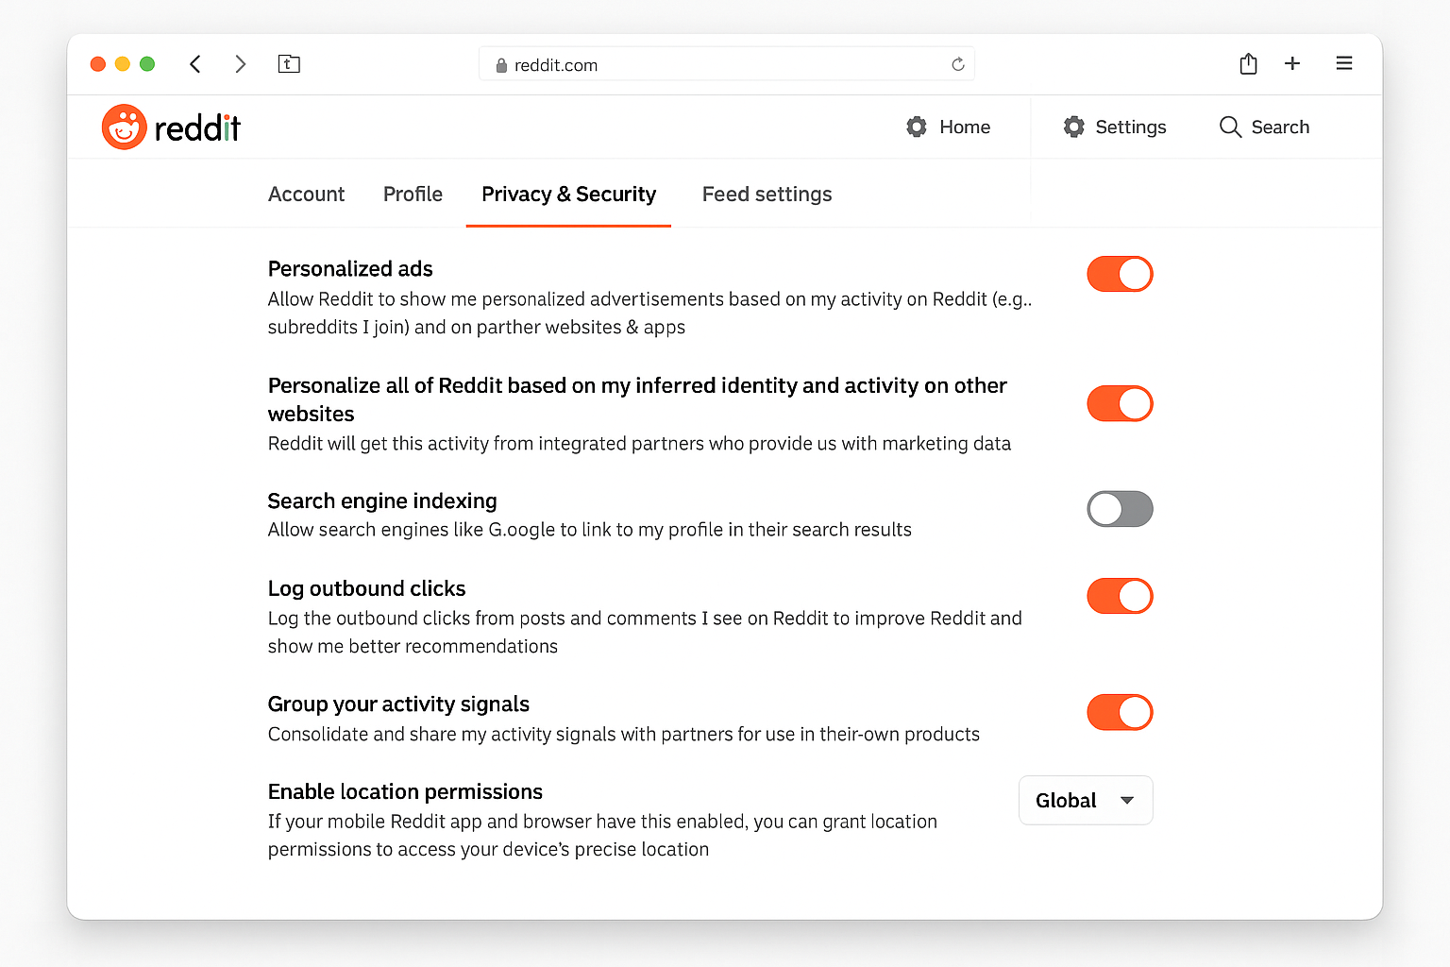Select the Profile tab

(x=413, y=194)
